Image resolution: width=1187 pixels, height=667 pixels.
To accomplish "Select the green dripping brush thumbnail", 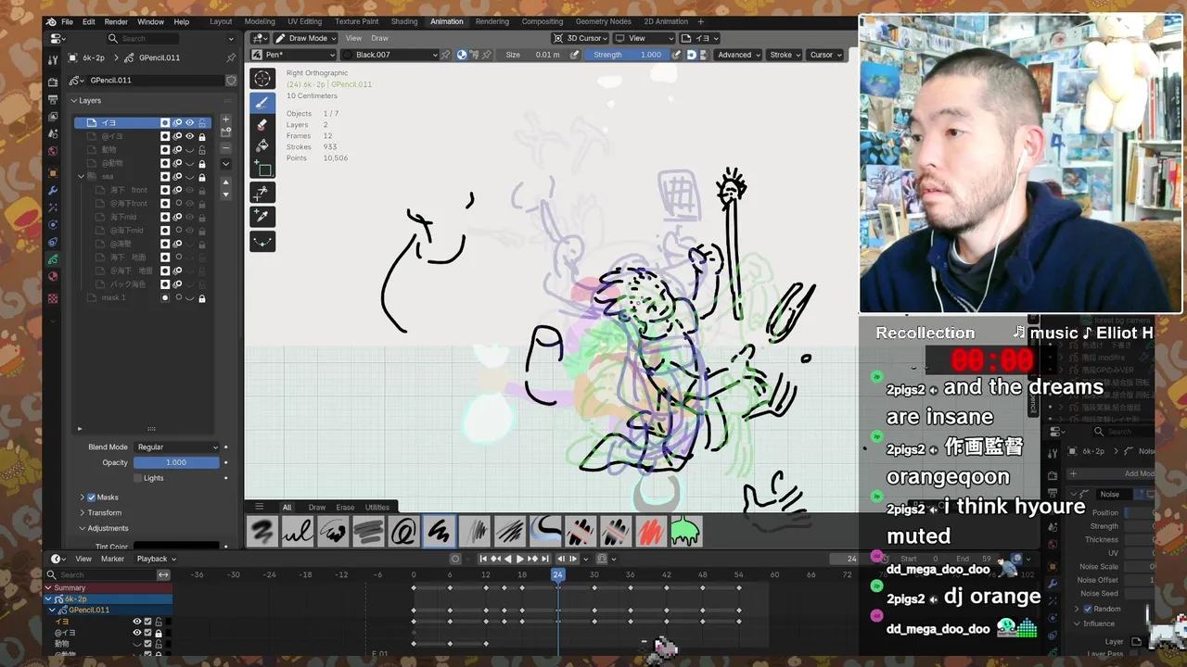I will click(x=686, y=532).
